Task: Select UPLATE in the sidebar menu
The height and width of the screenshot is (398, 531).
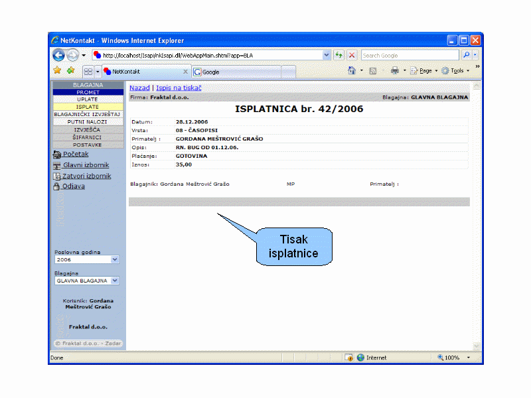Action: pyautogui.click(x=88, y=99)
